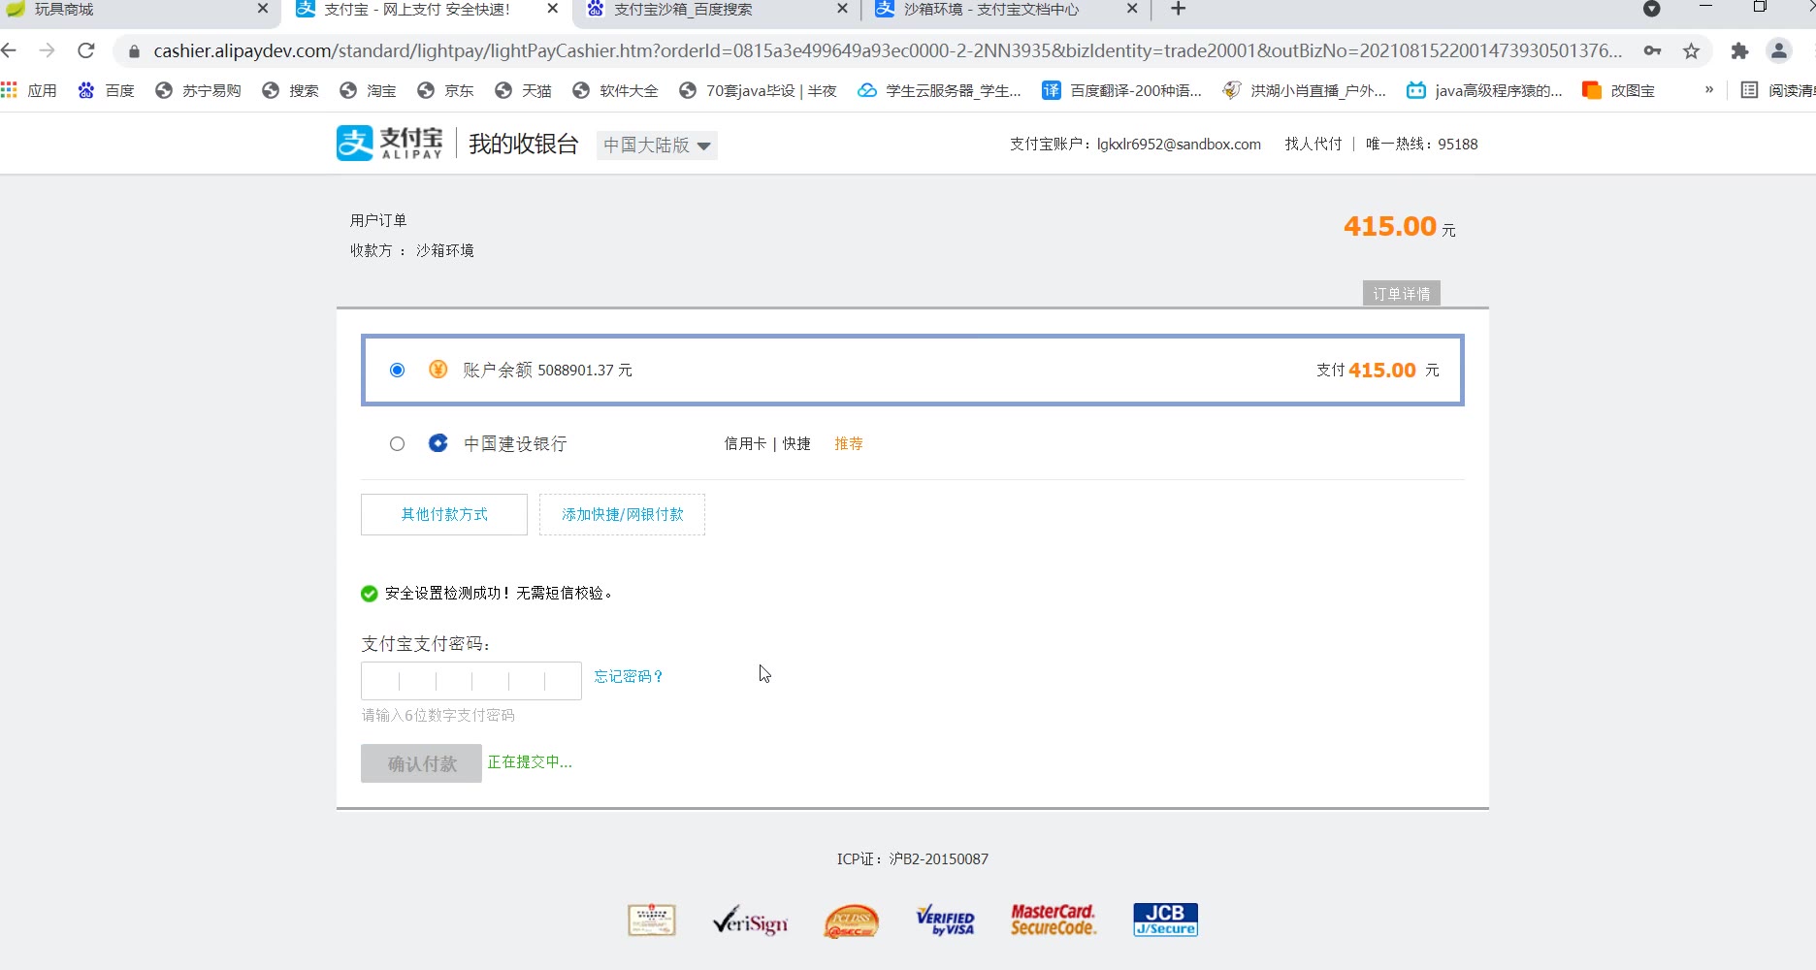1816x970 pixels.
Task: Click the account balance yuan coin icon
Action: click(438, 370)
